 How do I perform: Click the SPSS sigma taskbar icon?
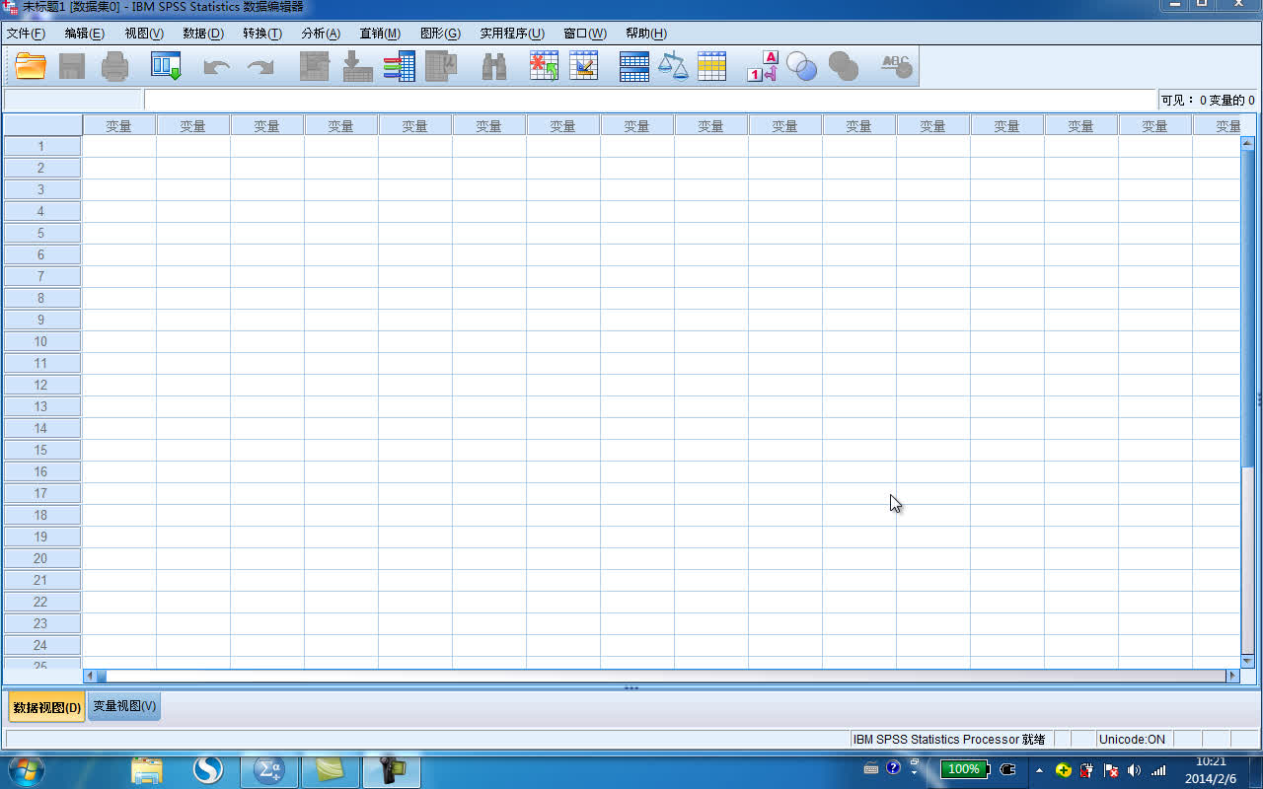pyautogui.click(x=268, y=770)
